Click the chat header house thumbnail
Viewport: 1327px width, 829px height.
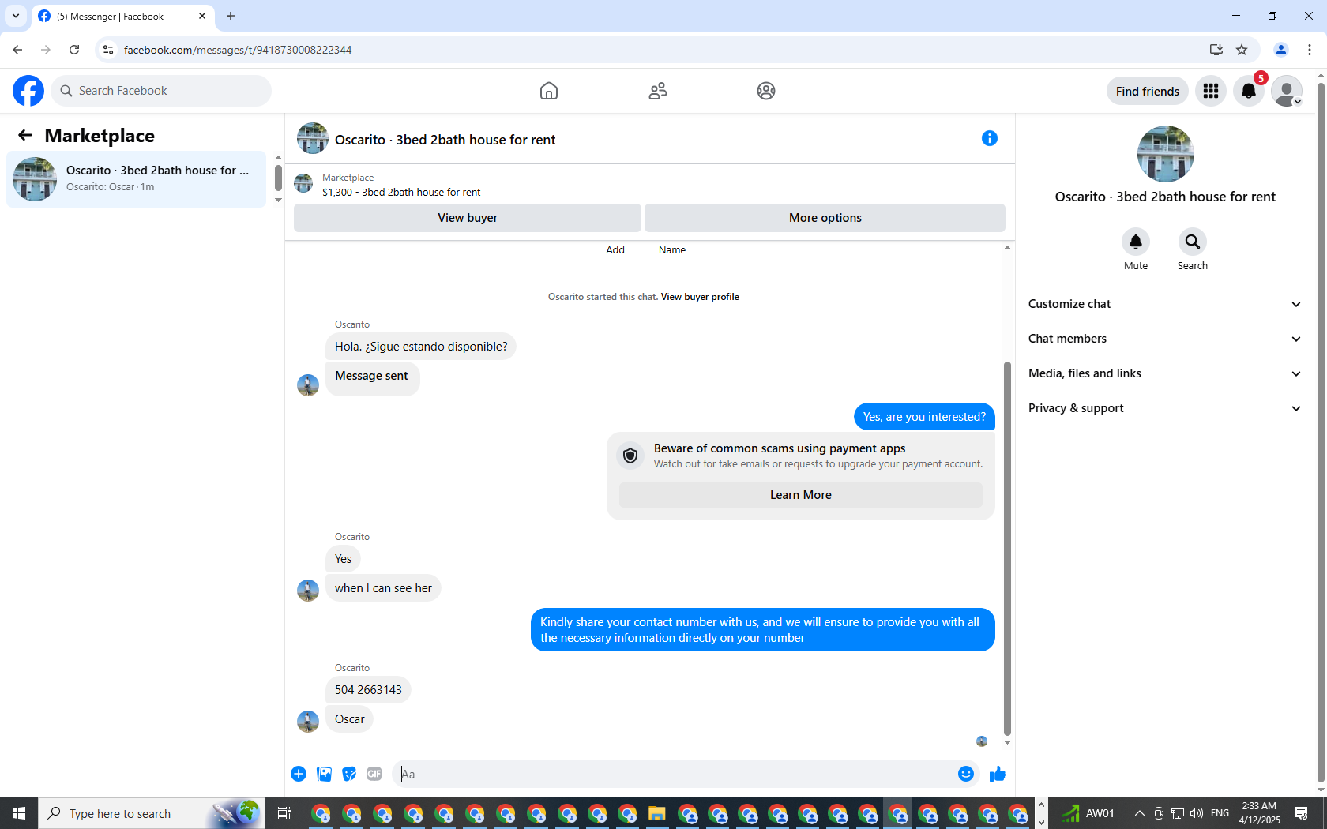[313, 138]
